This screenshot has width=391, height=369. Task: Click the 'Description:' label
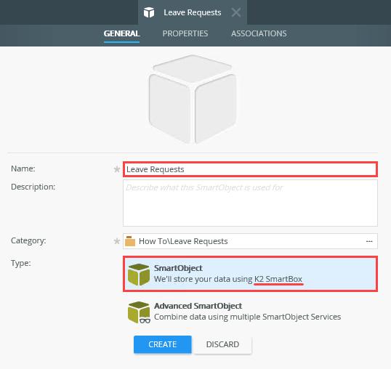(33, 187)
